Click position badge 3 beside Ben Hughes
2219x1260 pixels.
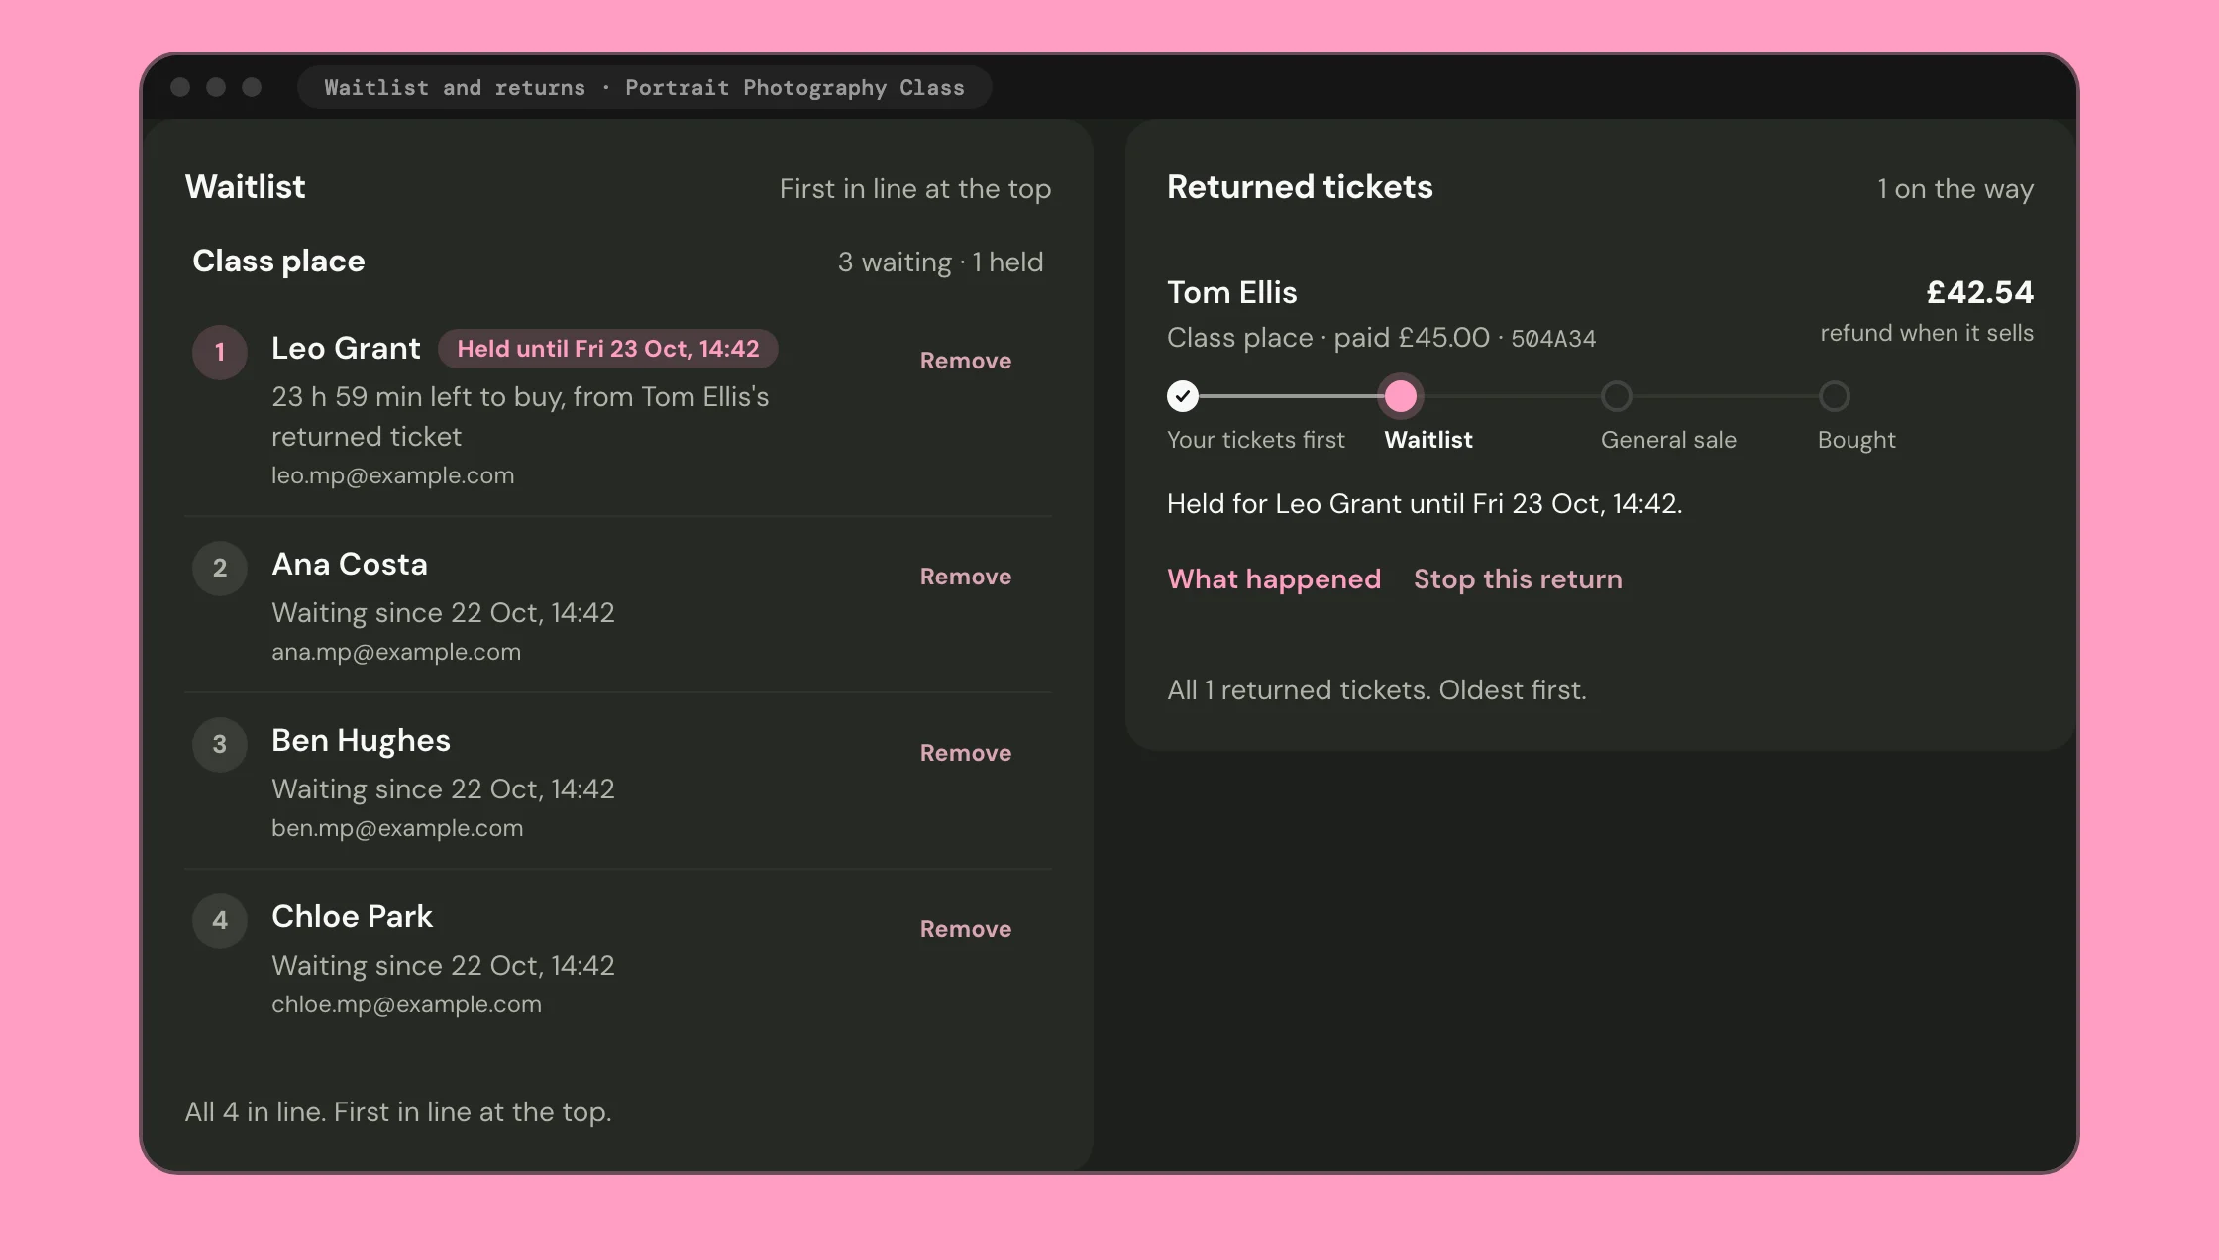220,744
